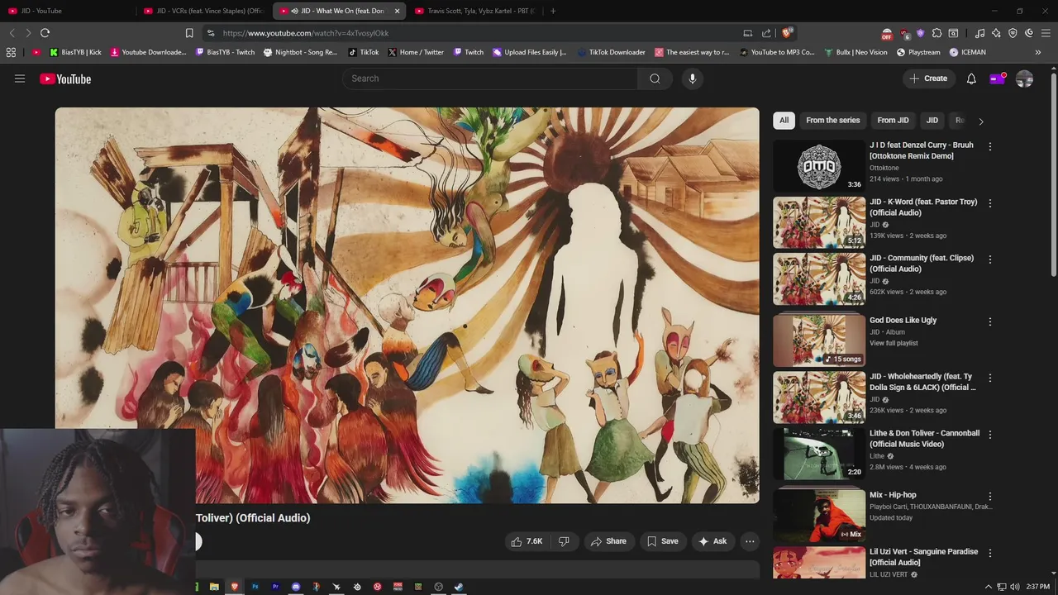Show hidden system tray icons
The height and width of the screenshot is (595, 1058).
coord(988,587)
